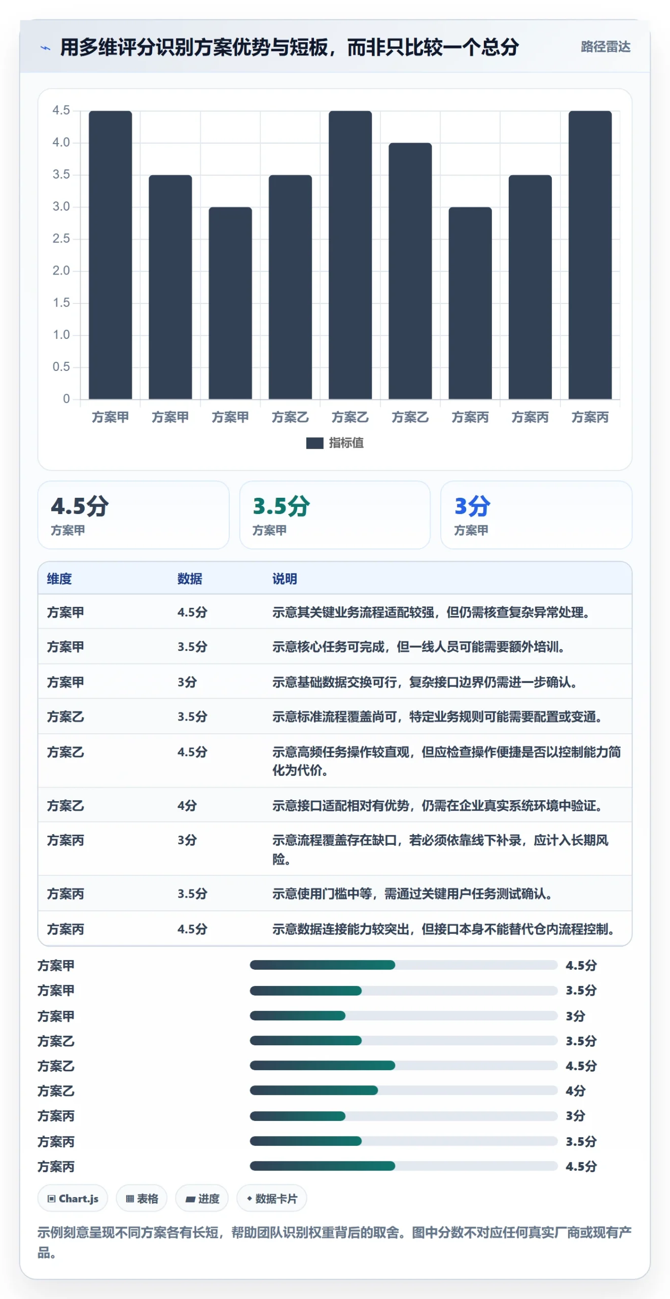Image resolution: width=670 pixels, height=1299 pixels.
Task: Select the 方案丙 chart bar reaching 4.5
Action: tap(590, 255)
